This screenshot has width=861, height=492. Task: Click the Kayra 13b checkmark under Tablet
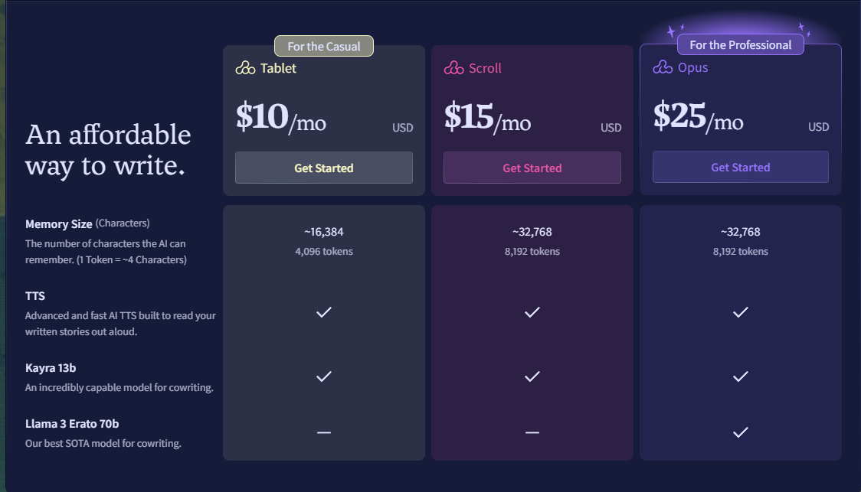point(324,376)
